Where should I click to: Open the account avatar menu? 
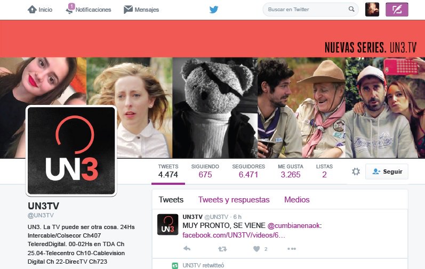[x=372, y=10]
